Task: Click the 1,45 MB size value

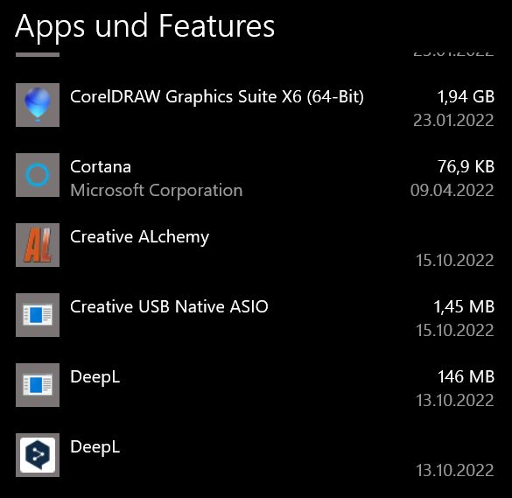Action: 464,307
